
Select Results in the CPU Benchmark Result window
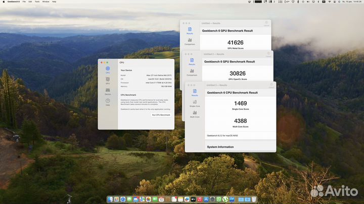195,93
